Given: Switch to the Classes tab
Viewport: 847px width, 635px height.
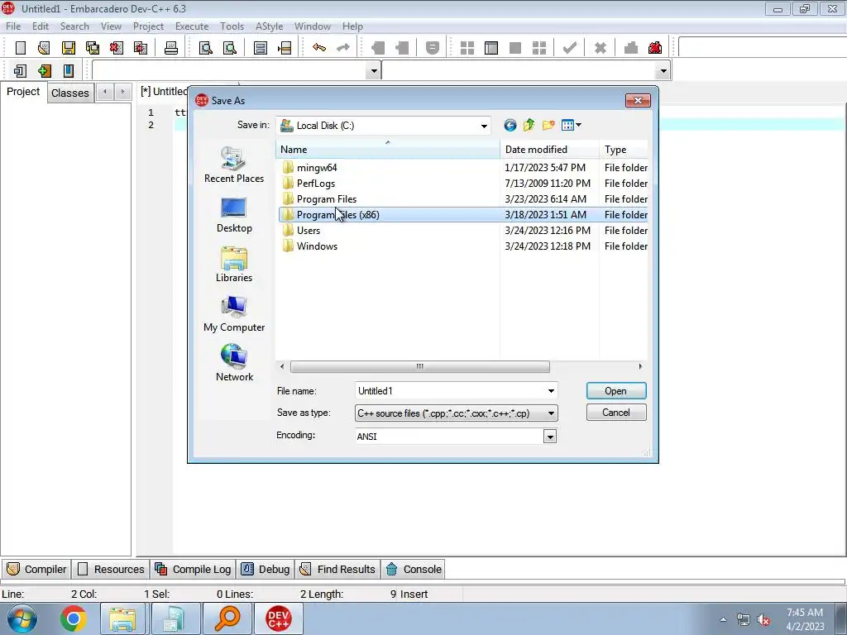Looking at the screenshot, I should coord(69,93).
